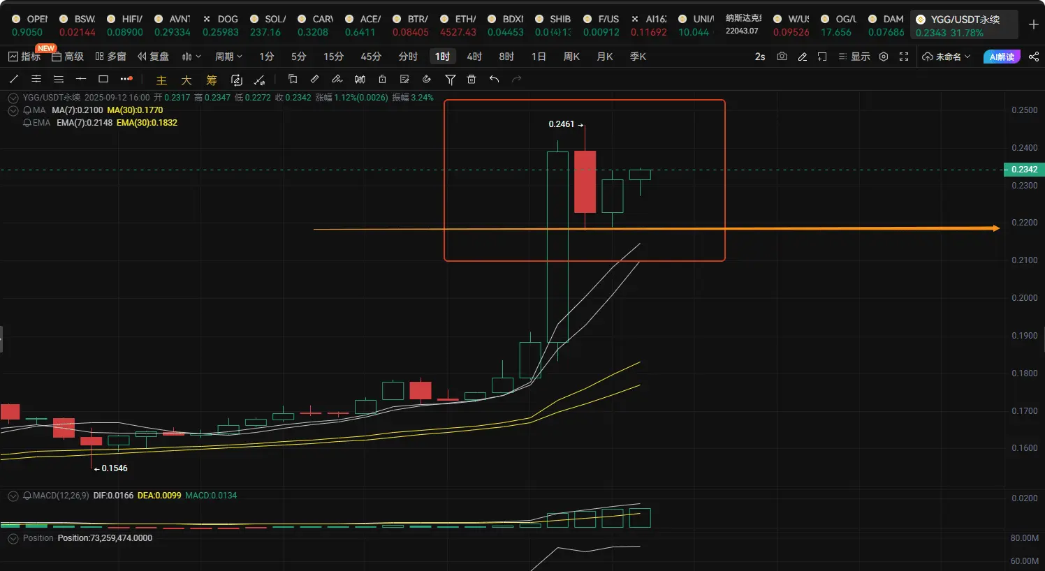Click the lock drawings icon
The width and height of the screenshot is (1045, 571).
tap(382, 80)
